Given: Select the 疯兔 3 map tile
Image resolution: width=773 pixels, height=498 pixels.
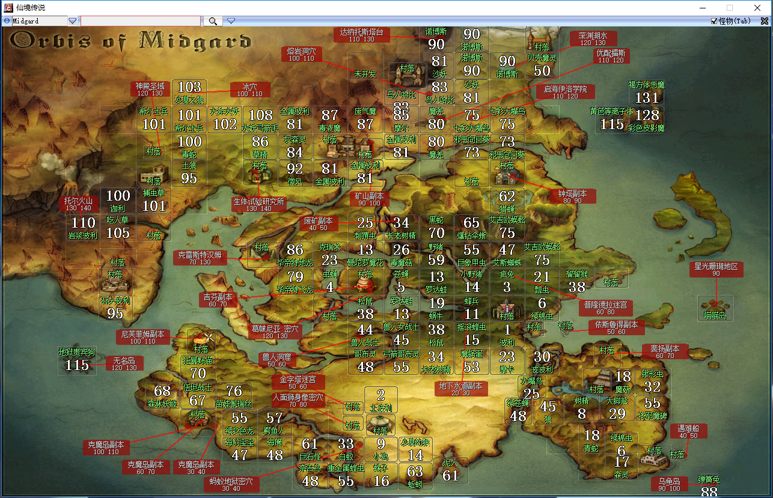Looking at the screenshot, I should point(507,281).
